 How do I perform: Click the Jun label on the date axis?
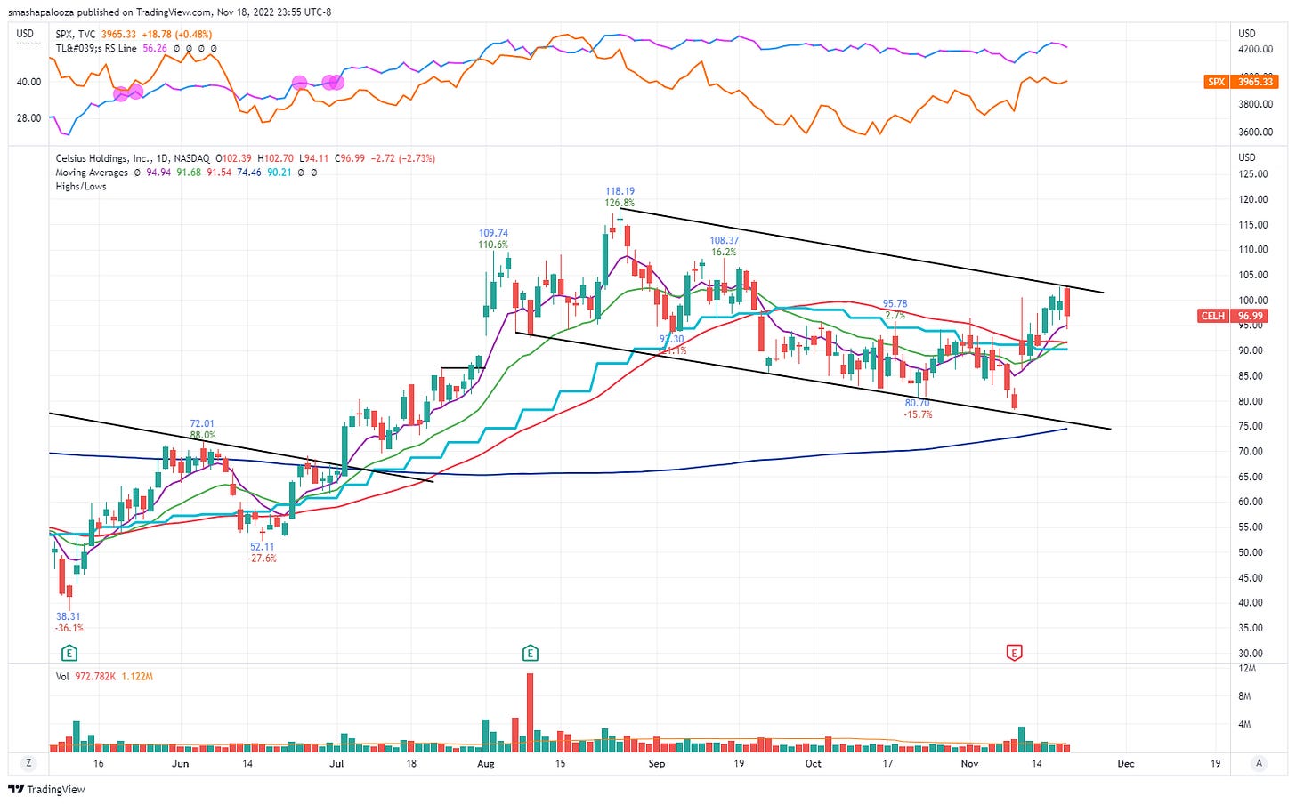pos(180,763)
